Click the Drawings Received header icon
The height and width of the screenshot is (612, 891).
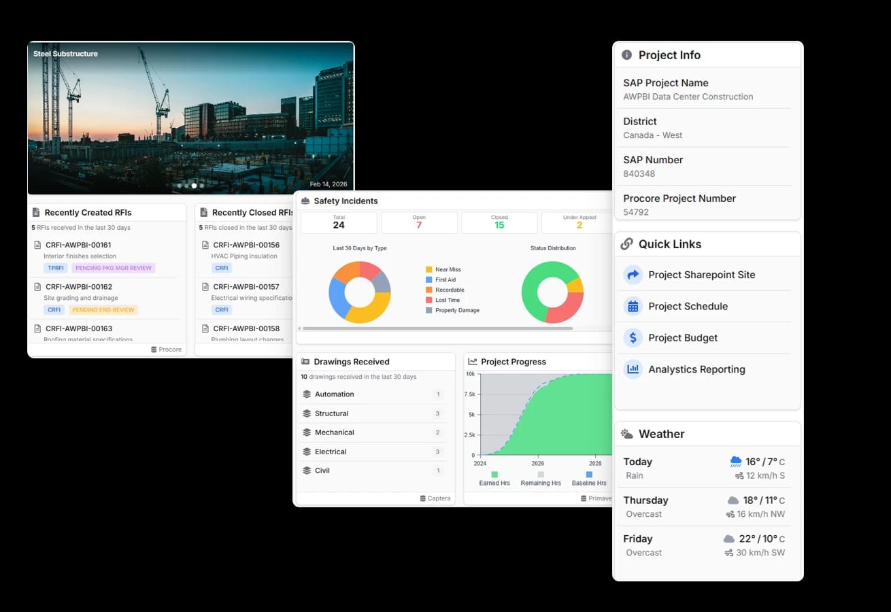pos(305,362)
